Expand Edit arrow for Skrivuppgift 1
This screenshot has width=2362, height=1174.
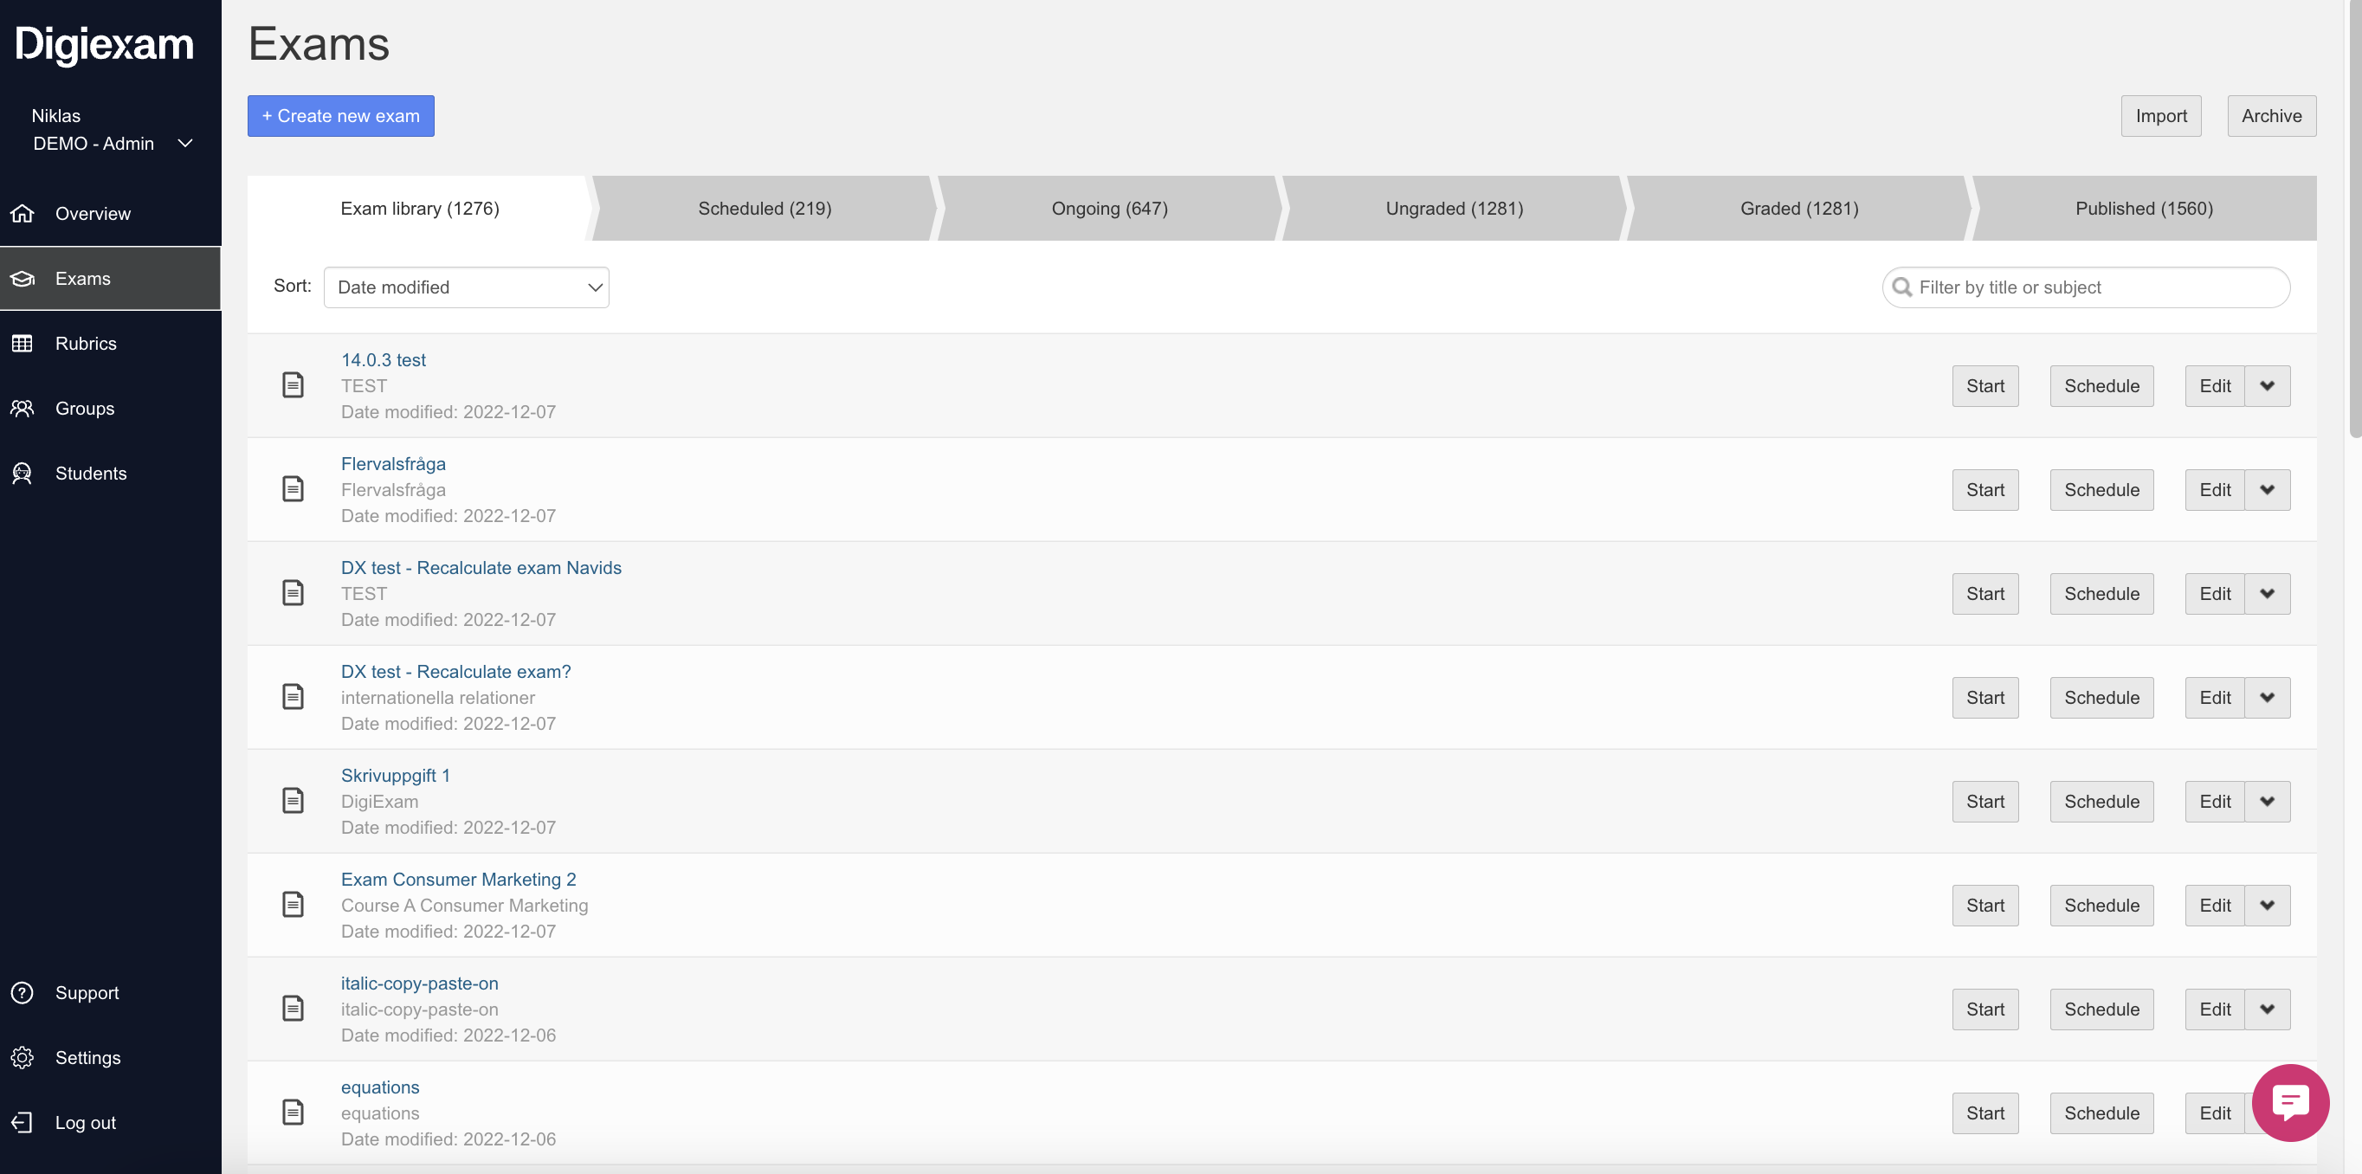[2267, 802]
